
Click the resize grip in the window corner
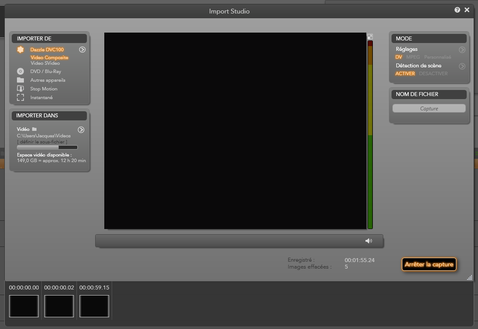tap(470, 277)
